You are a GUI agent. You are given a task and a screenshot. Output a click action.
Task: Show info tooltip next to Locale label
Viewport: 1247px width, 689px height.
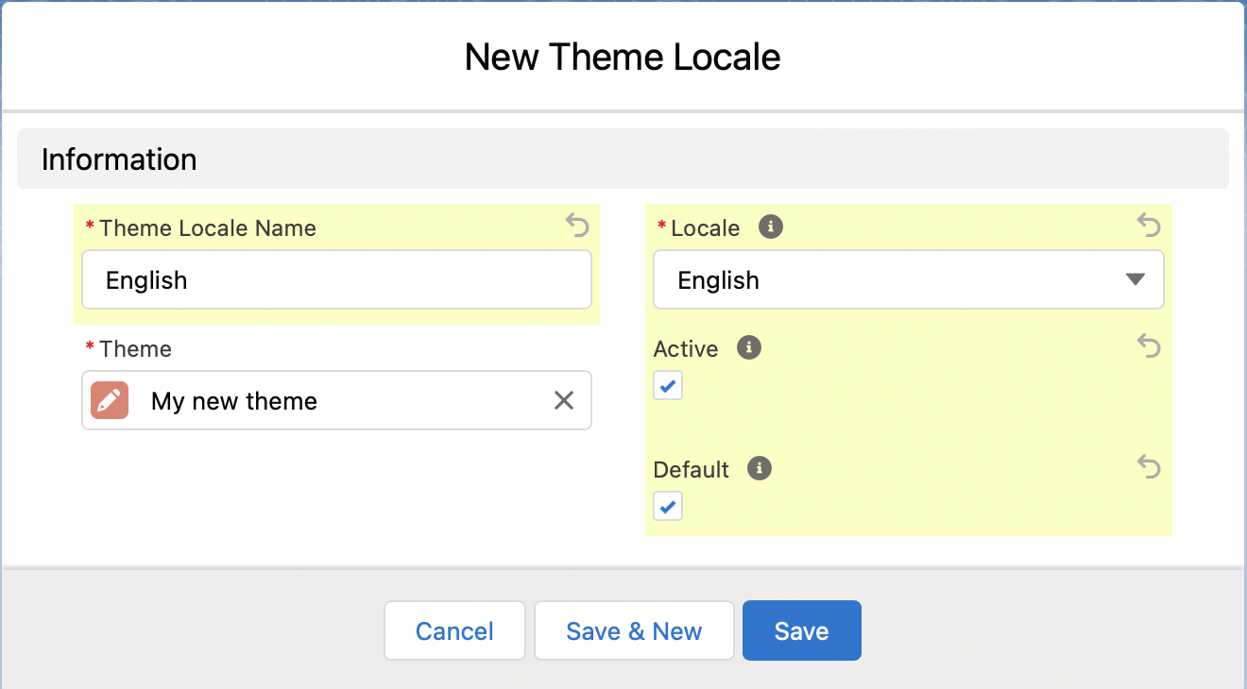pos(771,227)
